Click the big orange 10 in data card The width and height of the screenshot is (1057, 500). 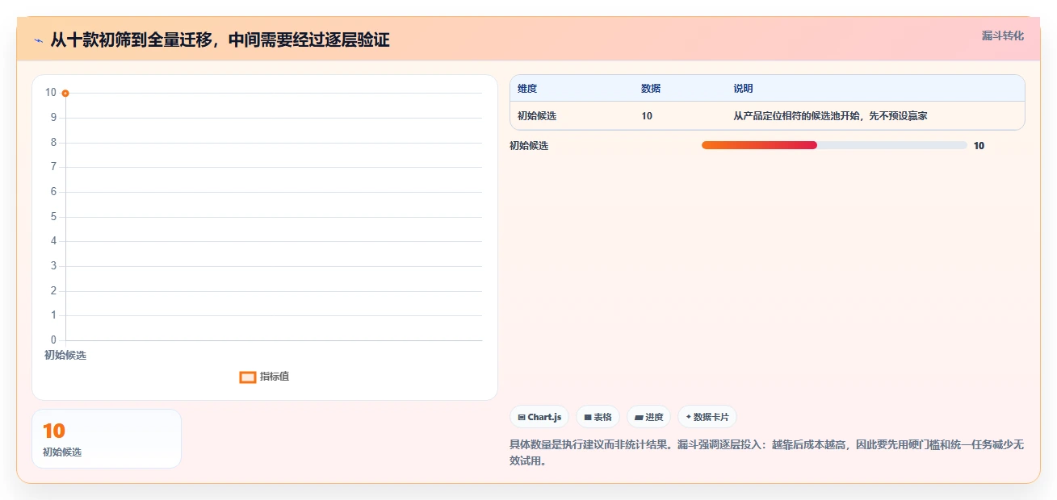coord(54,431)
